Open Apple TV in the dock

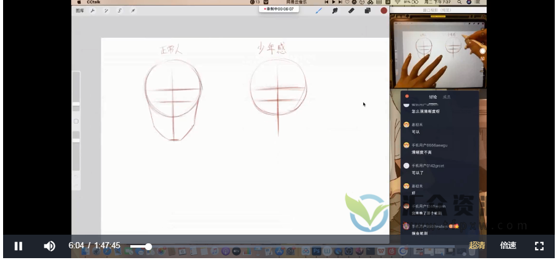pyautogui.click(x=236, y=251)
